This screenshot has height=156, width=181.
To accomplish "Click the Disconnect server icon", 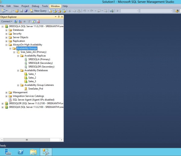I will 20,21.
